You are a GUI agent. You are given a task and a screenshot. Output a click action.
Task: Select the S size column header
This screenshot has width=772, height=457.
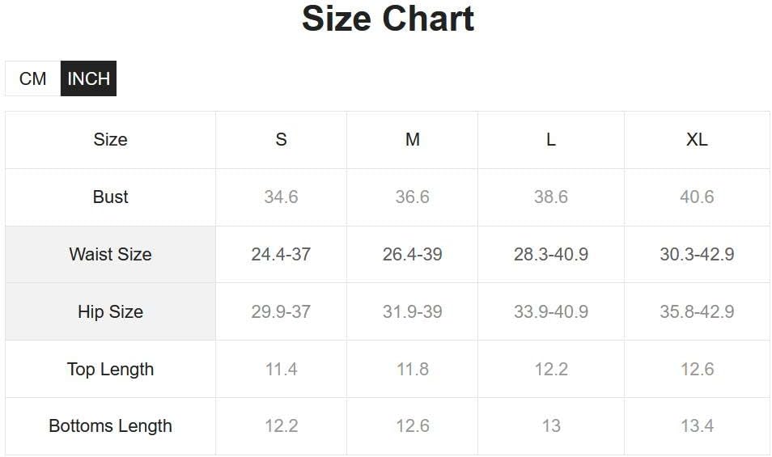point(281,140)
